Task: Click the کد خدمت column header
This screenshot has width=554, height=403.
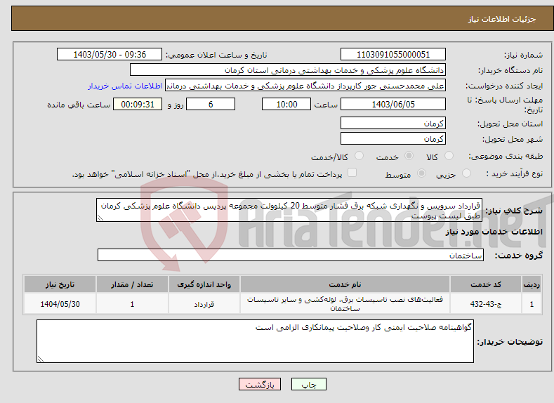Action: click(x=486, y=284)
